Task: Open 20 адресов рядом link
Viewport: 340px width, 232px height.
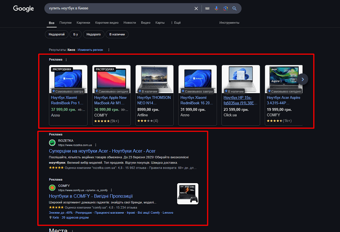Action: [75, 218]
